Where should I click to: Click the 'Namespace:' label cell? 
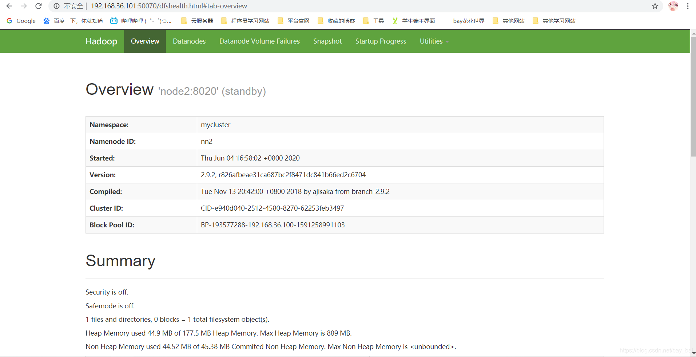(x=141, y=125)
